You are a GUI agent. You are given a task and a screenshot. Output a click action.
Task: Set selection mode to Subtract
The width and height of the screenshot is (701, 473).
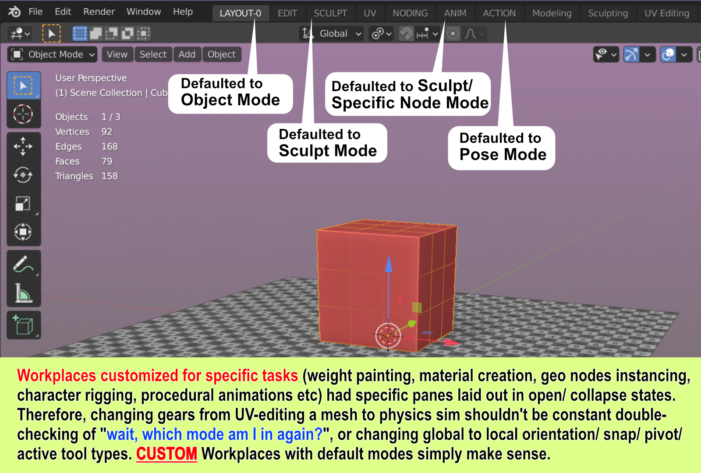(x=112, y=33)
